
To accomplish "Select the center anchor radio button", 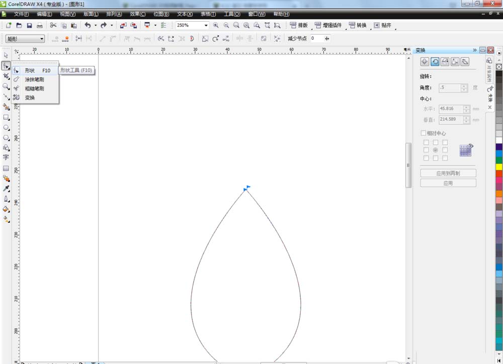I will click(x=435, y=149).
